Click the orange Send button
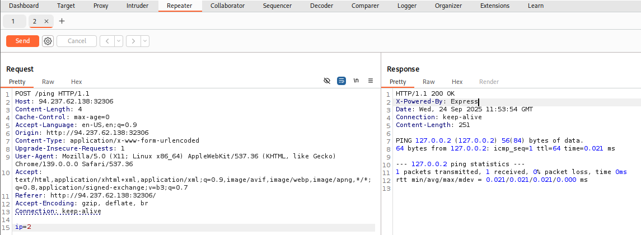Image resolution: width=641 pixels, height=235 pixels. click(22, 41)
